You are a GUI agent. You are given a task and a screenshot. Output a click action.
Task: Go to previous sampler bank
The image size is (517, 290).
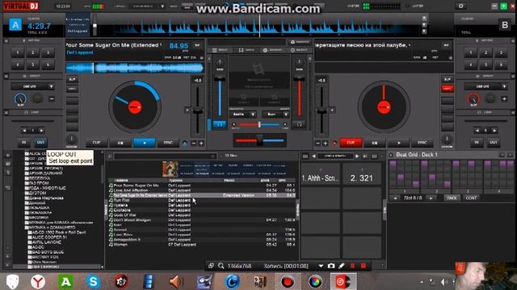tap(313, 156)
